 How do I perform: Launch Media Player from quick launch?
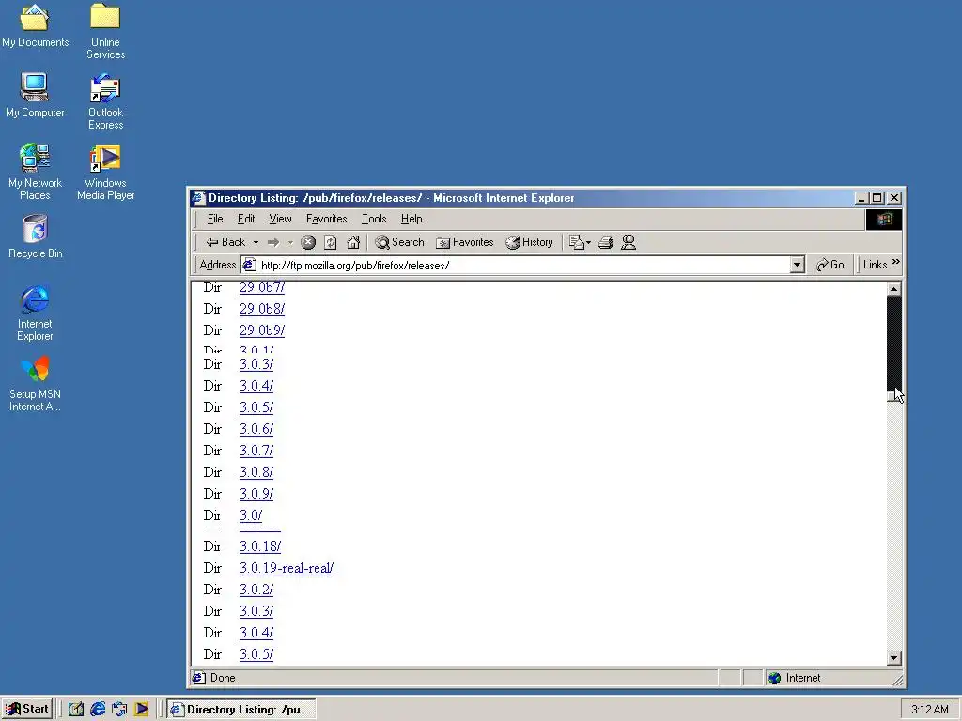(x=142, y=710)
